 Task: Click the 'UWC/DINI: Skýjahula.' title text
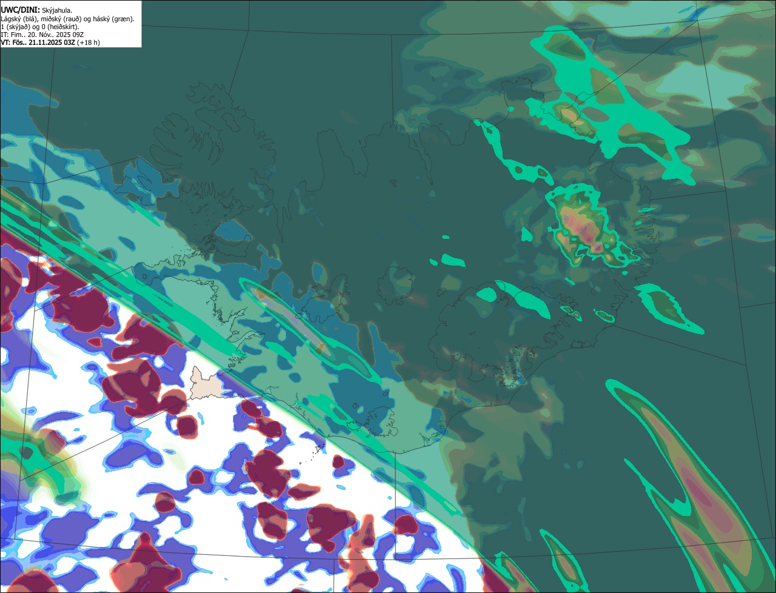[x=36, y=10]
